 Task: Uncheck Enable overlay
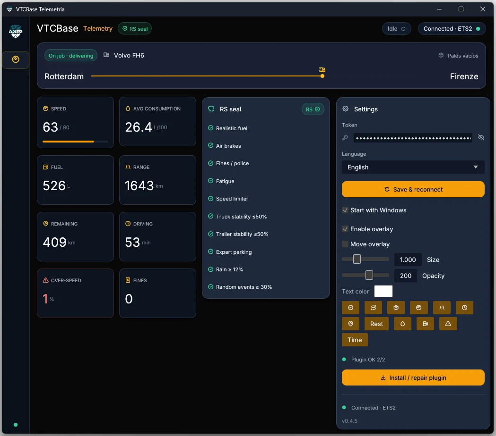tap(345, 229)
